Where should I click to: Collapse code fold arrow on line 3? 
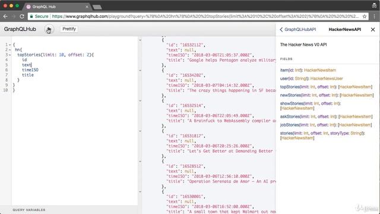[9, 55]
